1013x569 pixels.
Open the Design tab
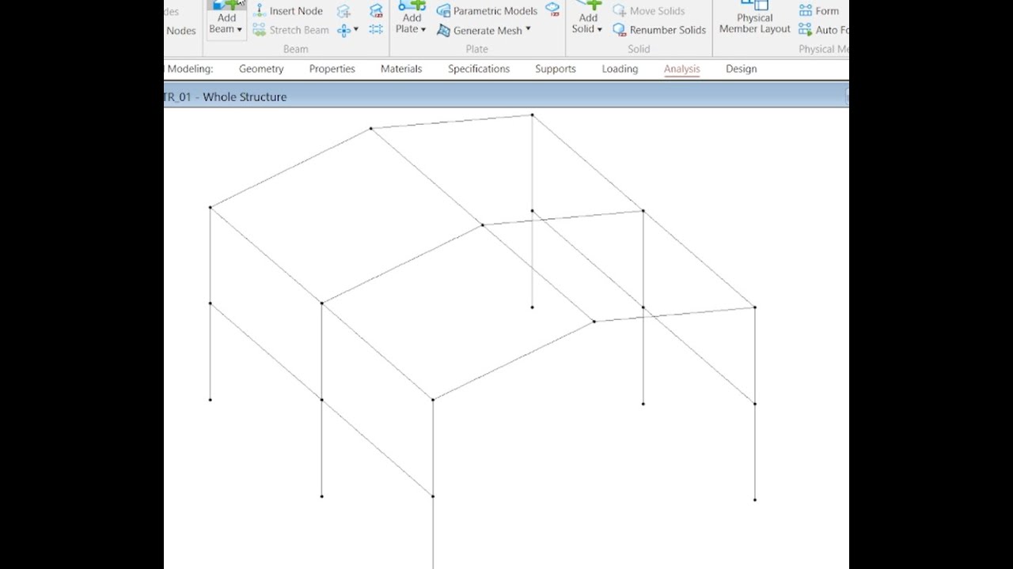click(741, 69)
